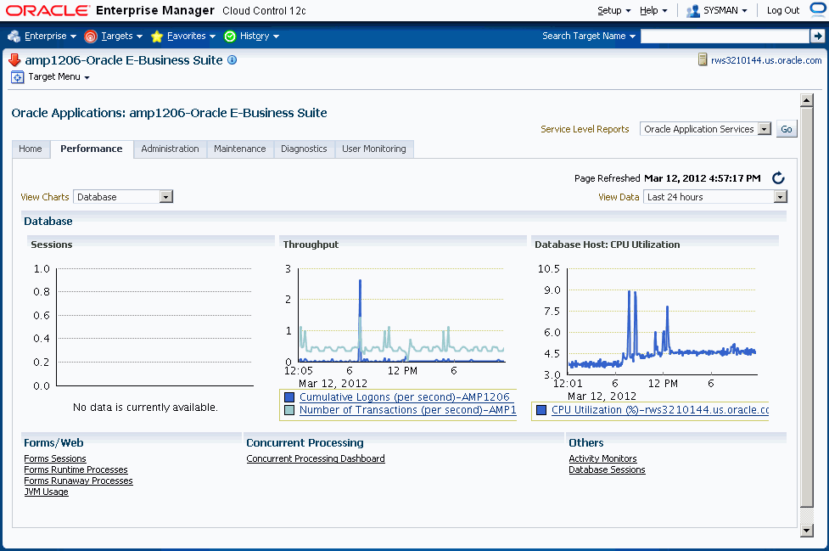
Task: Open Database Sessions link
Action: [x=607, y=469]
